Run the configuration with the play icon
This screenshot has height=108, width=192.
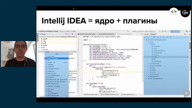click(x=160, y=31)
